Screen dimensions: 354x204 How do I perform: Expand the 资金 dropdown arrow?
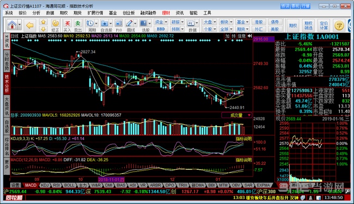click(x=166, y=22)
